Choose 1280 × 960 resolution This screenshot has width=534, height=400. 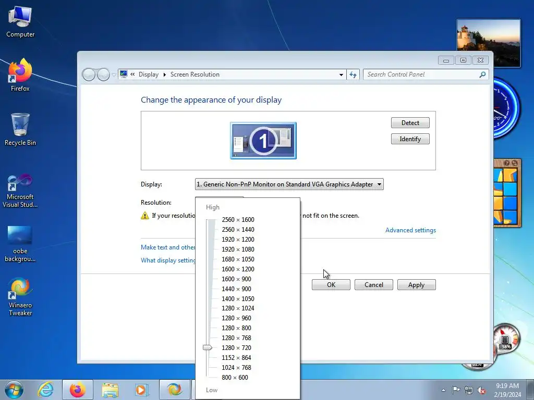pyautogui.click(x=236, y=318)
